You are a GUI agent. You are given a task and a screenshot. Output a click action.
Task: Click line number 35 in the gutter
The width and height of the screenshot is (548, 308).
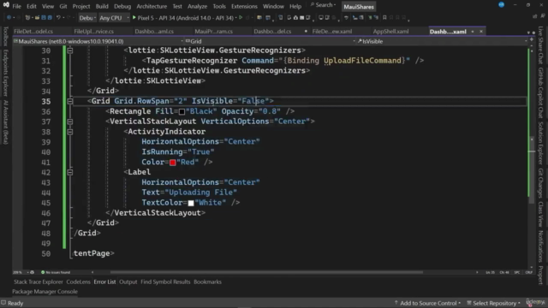point(45,101)
